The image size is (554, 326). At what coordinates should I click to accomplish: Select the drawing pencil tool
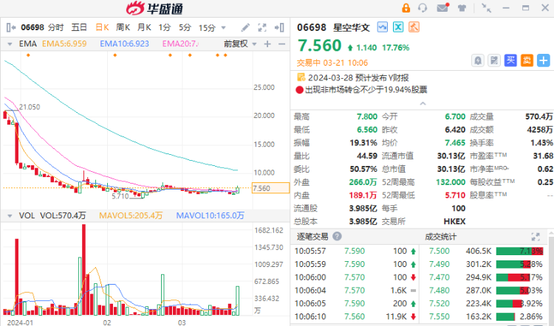pos(245,27)
